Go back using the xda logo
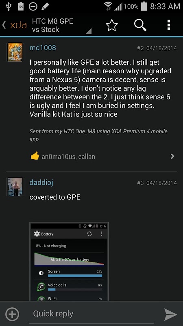This screenshot has width=183, height=326. (x=15, y=25)
